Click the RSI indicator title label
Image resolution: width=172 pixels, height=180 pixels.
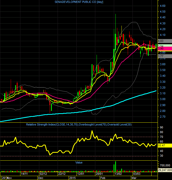pyautogui.click(x=79, y=124)
